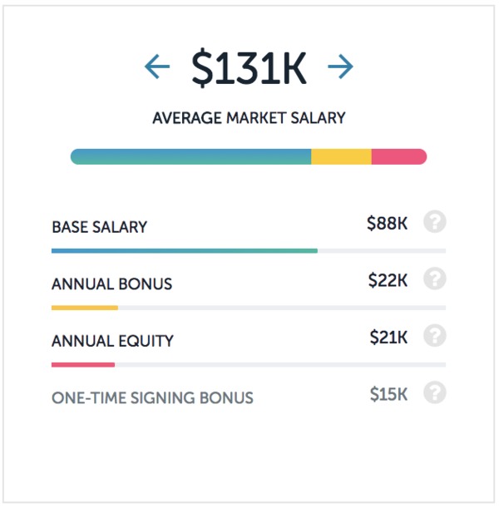
Task: Open the One-Time Signing Bonus help icon
Action: pyautogui.click(x=435, y=392)
